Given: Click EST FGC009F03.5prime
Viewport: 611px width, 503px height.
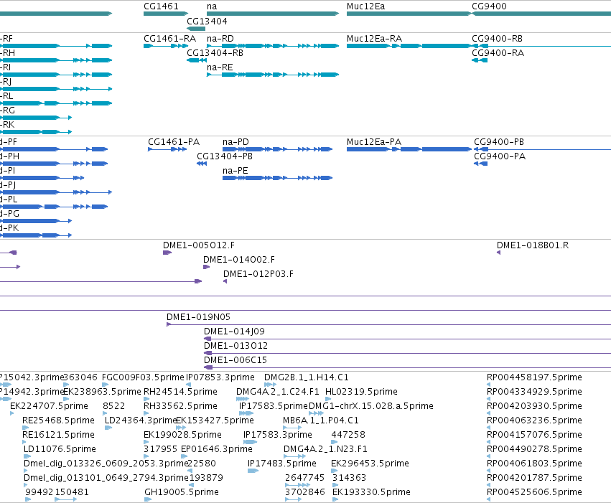Looking at the screenshot, I should tap(143, 377).
